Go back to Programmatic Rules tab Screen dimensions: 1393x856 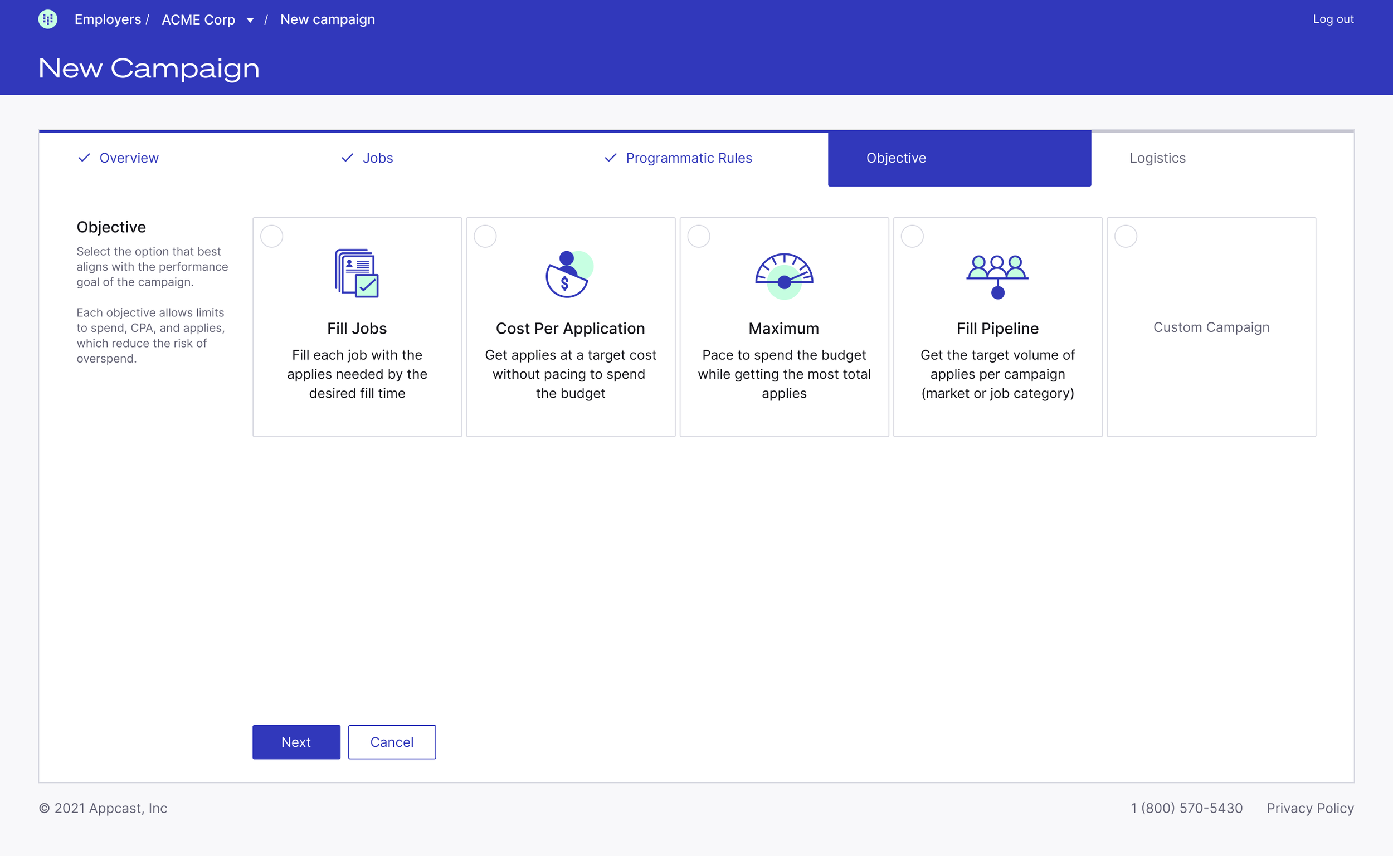pyautogui.click(x=689, y=158)
